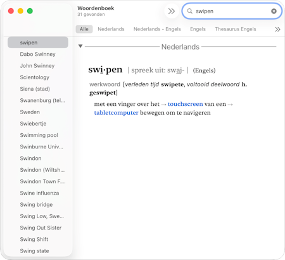Screen dimensions: 285x260
Task: Collapse the Nederlands section triangle
Action: pos(80,46)
